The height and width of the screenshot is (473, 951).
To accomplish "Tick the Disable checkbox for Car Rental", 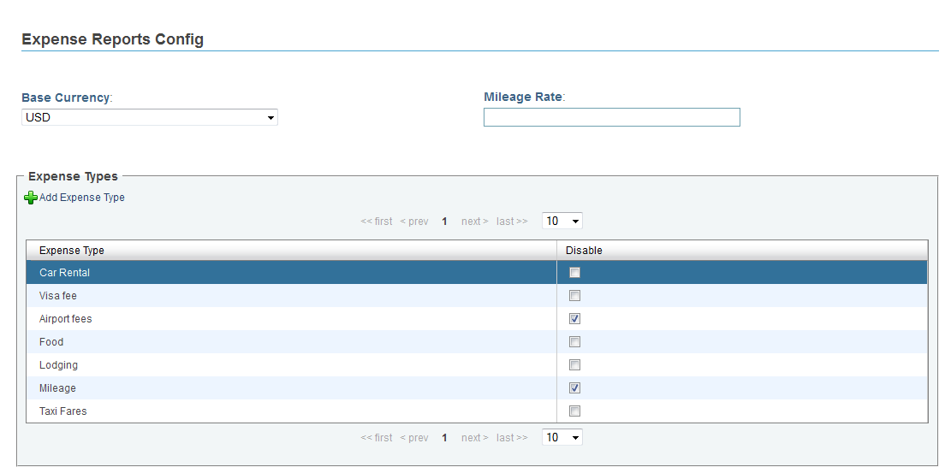I will tap(574, 273).
